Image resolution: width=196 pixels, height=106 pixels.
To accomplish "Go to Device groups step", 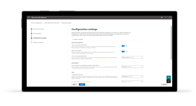I will click(37, 33).
